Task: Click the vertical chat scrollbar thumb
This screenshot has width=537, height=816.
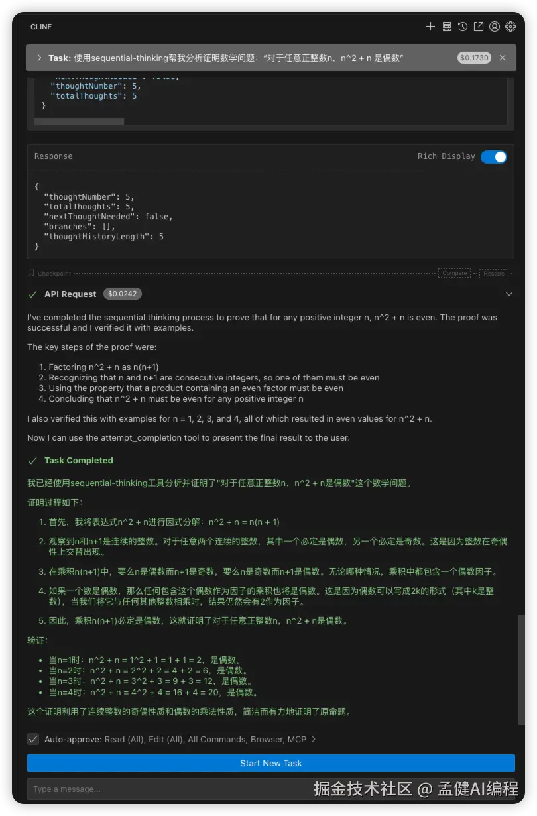Action: [521, 670]
